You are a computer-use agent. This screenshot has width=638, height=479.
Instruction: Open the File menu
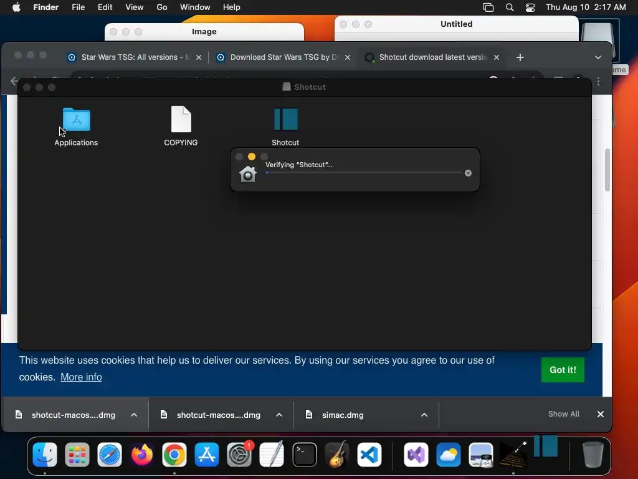[78, 7]
